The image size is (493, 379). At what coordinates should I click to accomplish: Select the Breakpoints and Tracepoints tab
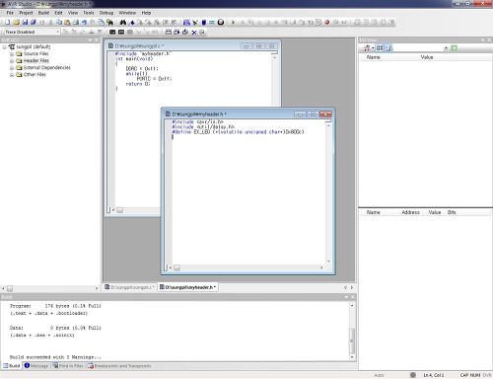pyautogui.click(x=119, y=366)
